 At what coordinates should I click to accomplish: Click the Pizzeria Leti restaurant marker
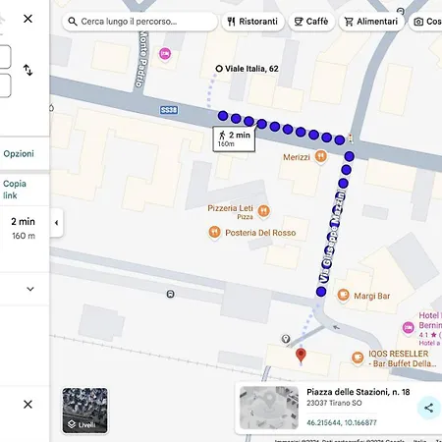pyautogui.click(x=264, y=211)
